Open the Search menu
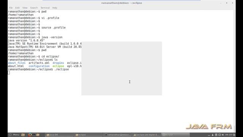The image size is (243, 137). coord(34,8)
